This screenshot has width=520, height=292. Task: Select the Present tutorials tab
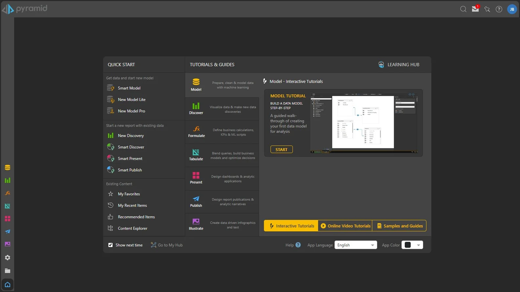[222, 179]
